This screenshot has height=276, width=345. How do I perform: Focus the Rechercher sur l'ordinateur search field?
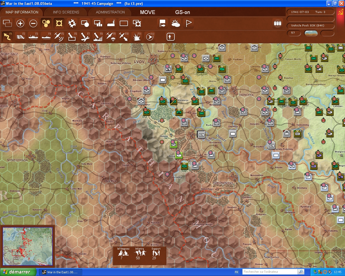tap(270, 272)
